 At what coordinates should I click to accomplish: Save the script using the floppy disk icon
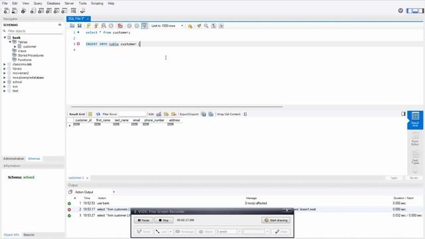point(80,26)
